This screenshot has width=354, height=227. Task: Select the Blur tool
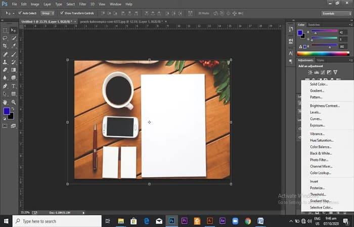click(x=5, y=78)
